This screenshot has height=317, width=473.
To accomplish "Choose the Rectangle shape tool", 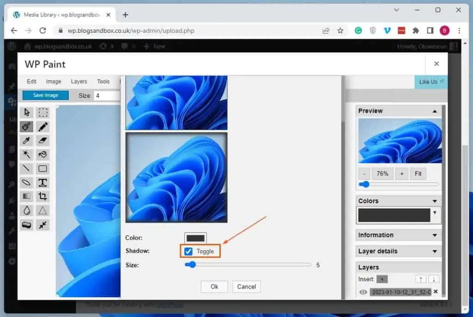I will 42,169.
